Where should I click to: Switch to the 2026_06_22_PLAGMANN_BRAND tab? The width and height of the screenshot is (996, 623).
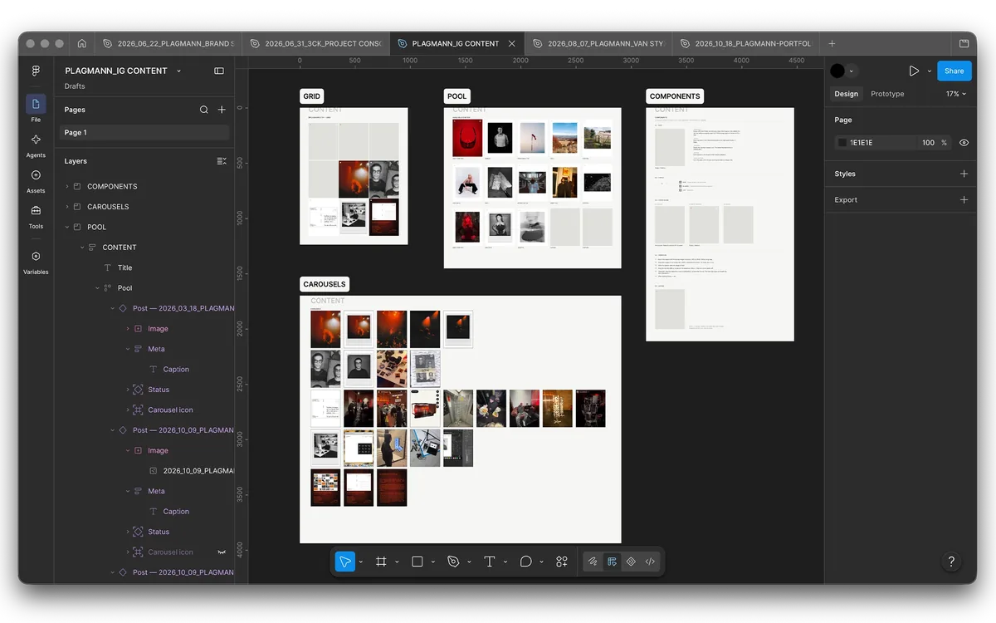pos(167,43)
